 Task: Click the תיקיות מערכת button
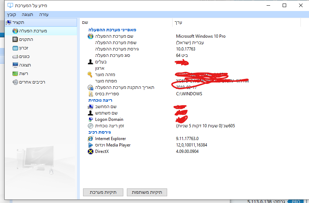[x=103, y=192]
